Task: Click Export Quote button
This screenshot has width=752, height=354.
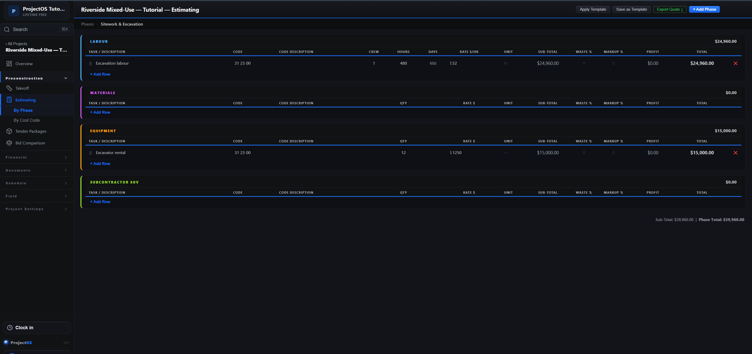Action: coord(670,10)
